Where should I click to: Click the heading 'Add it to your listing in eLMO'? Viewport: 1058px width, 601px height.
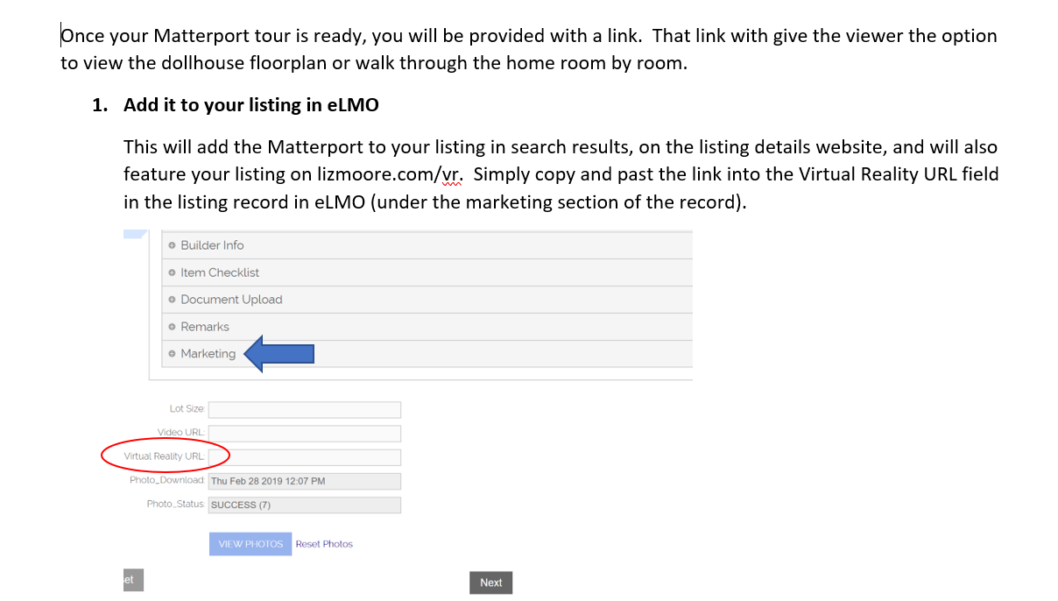[250, 105]
